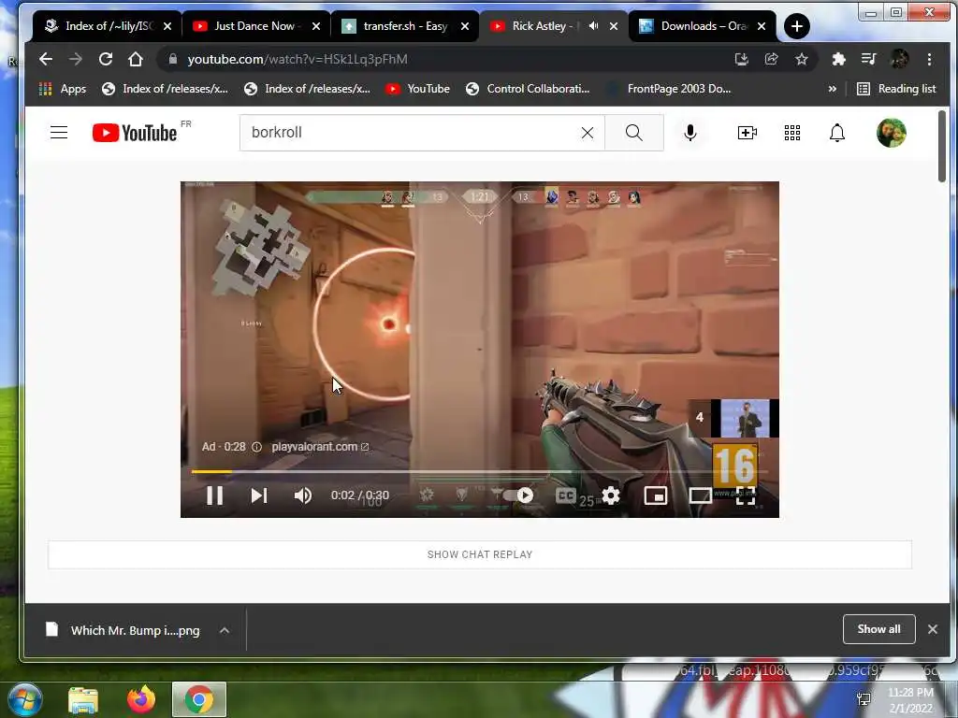Image resolution: width=958 pixels, height=718 pixels.
Task: Click Show Chat Replay
Action: coord(480,554)
